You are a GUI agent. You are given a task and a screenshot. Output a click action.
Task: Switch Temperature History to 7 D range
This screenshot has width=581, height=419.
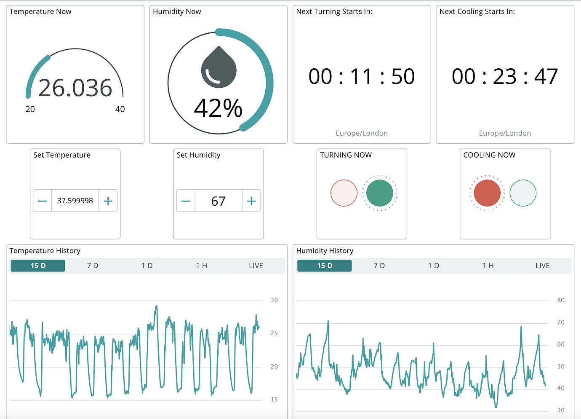92,266
